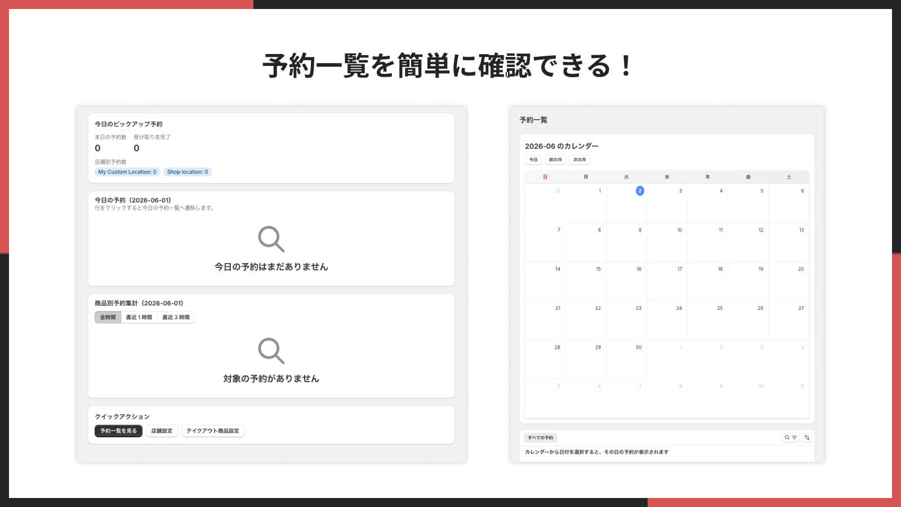
Task: Switch to 直近1時間 filter
Action: tap(139, 317)
